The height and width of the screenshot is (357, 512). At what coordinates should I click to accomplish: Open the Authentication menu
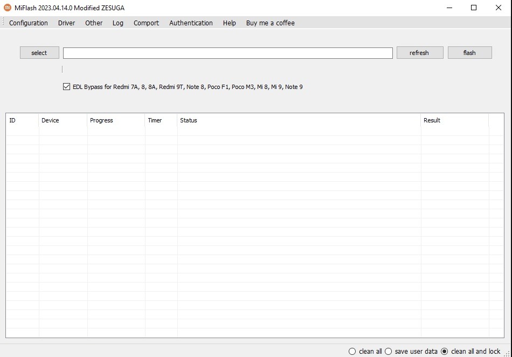(191, 23)
